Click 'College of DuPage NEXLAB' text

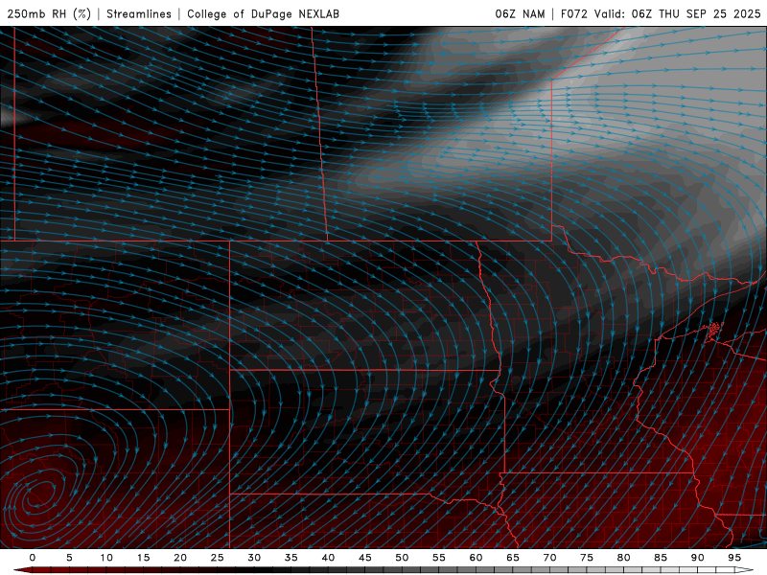[x=263, y=13]
